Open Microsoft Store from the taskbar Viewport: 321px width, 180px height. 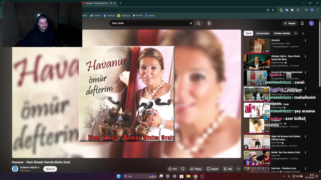182,176
